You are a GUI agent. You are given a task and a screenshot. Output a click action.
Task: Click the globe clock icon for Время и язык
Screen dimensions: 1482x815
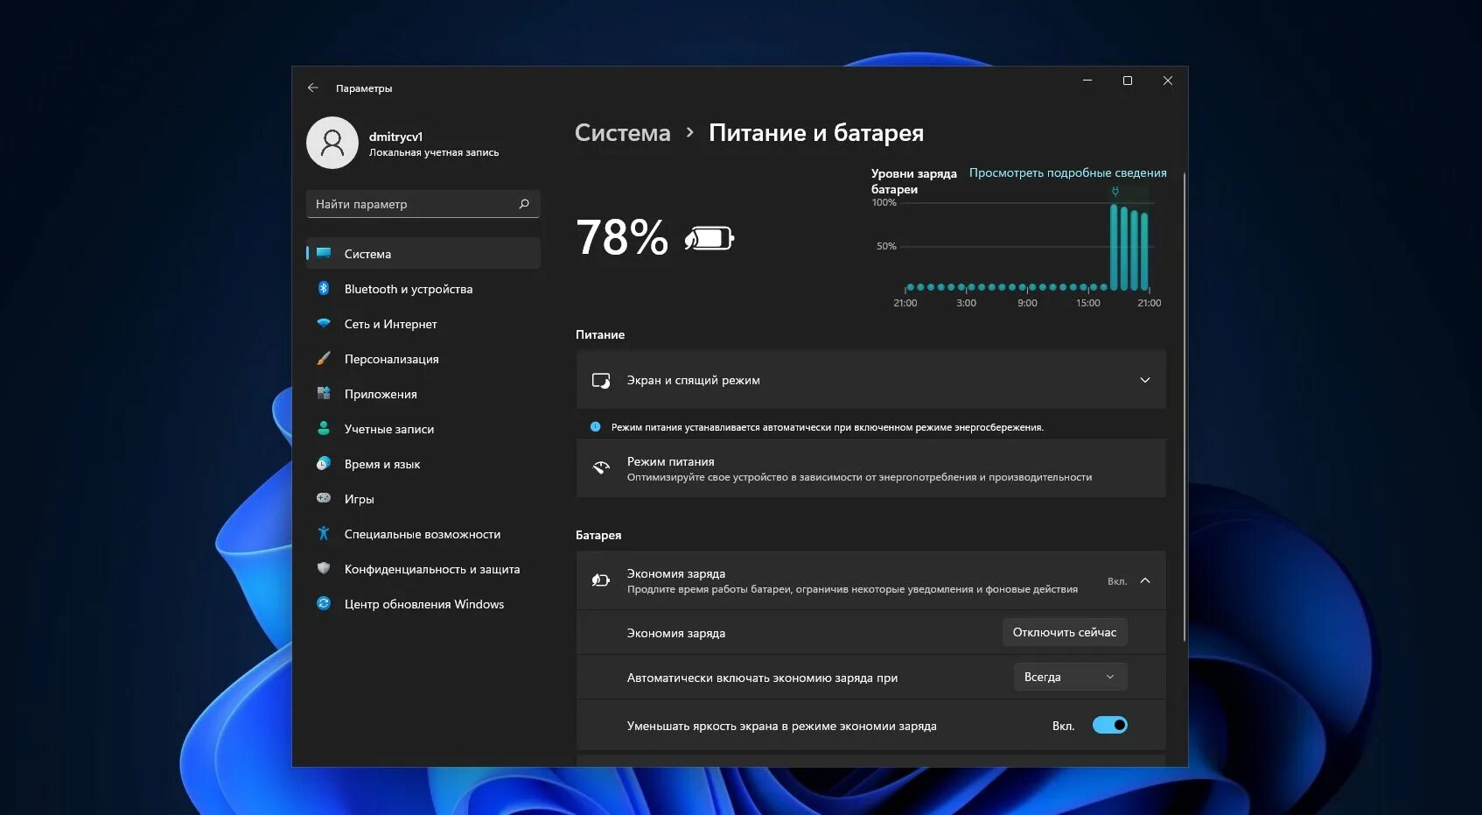324,463
